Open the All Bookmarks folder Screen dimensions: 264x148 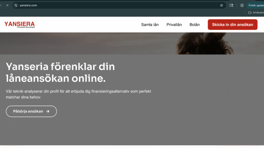tap(256, 12)
